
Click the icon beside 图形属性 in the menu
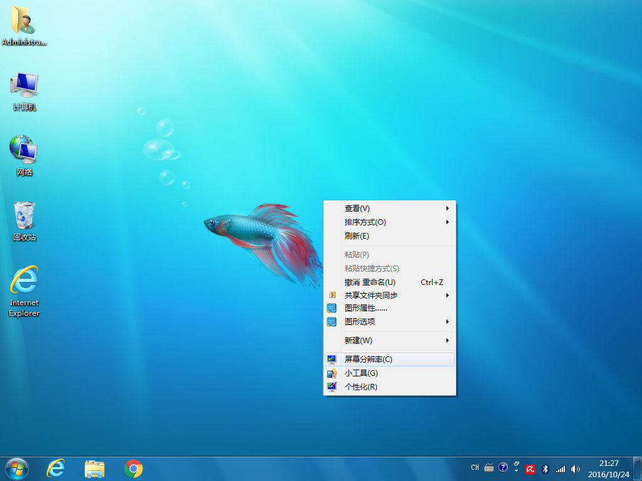[332, 308]
